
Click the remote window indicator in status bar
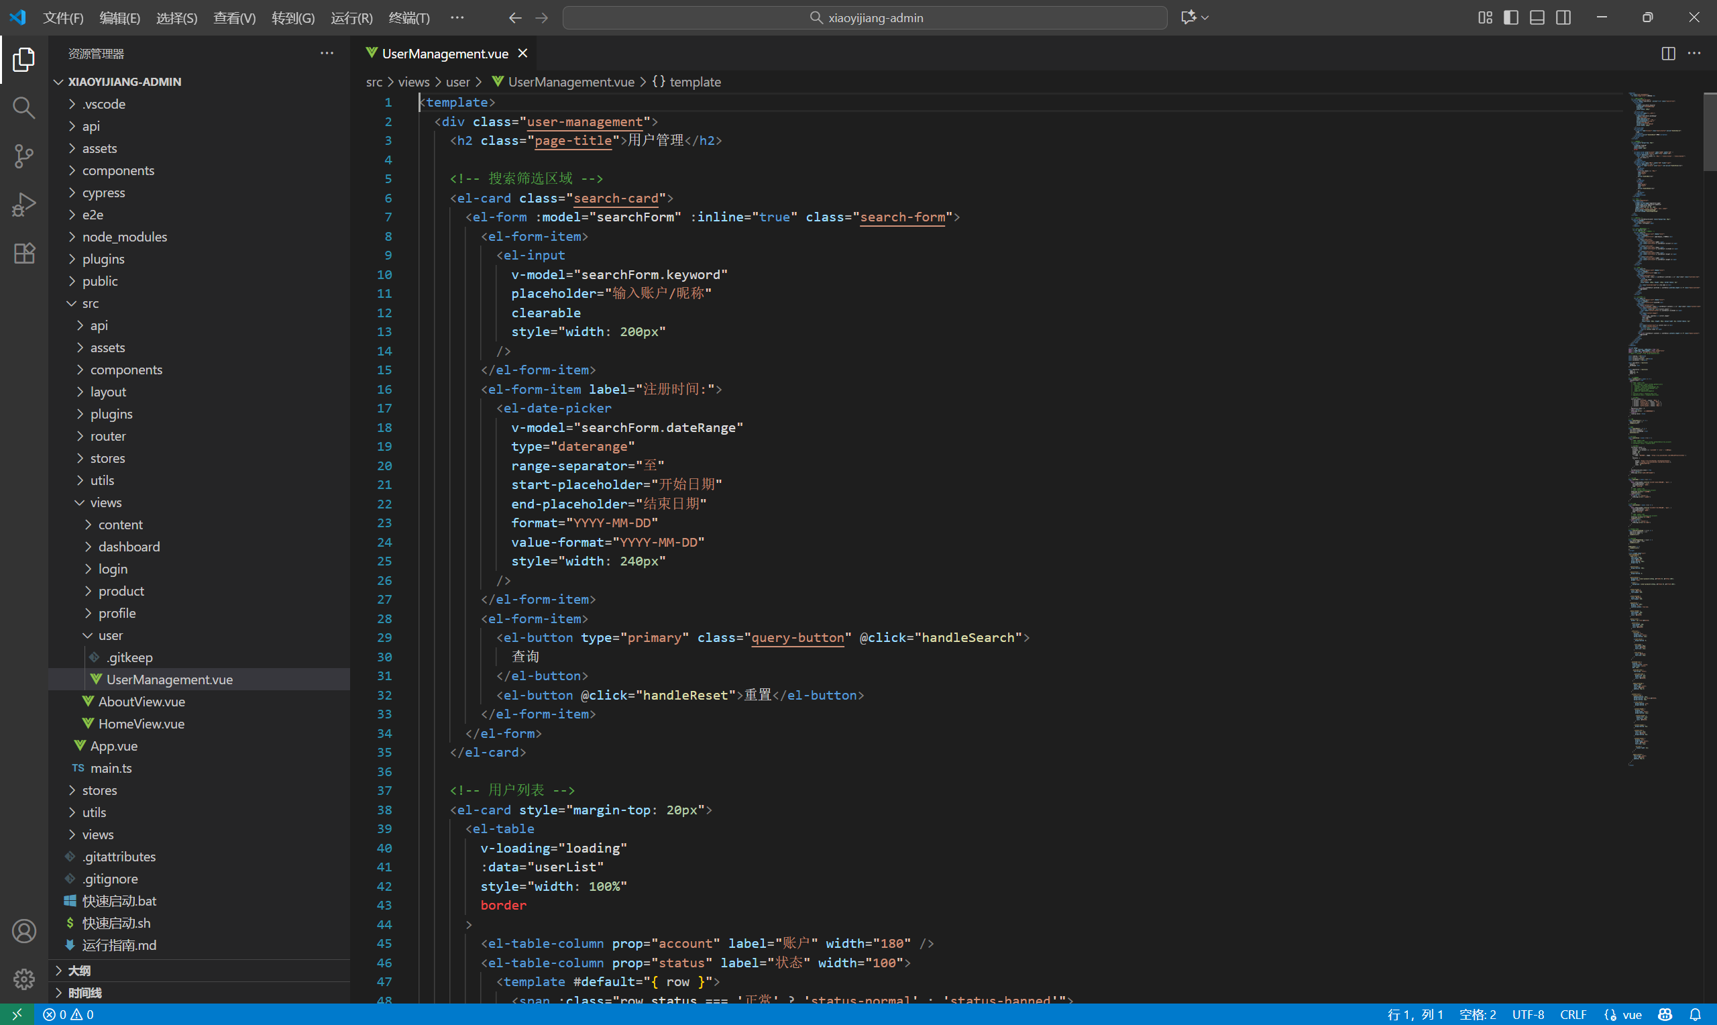coord(17,1014)
